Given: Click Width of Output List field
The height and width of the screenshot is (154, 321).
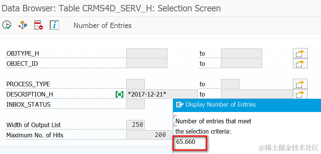Looking at the screenshot, I should 136,125.
